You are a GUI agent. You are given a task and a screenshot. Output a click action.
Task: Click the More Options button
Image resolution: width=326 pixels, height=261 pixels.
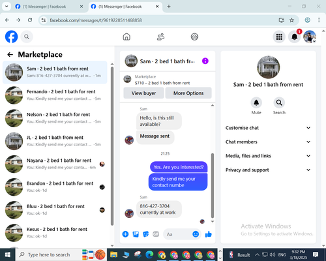tap(188, 93)
